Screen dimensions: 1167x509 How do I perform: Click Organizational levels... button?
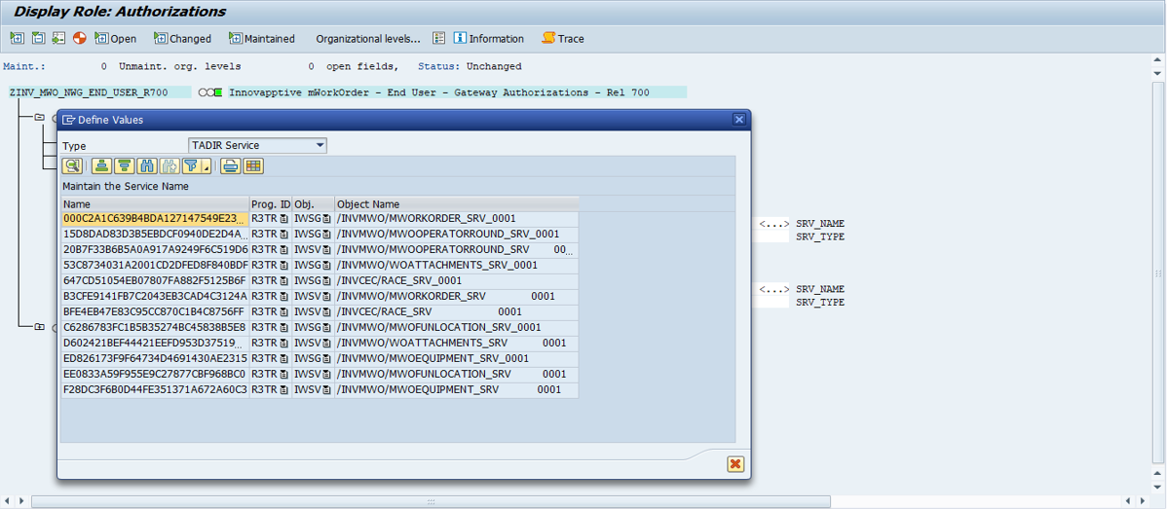(367, 39)
